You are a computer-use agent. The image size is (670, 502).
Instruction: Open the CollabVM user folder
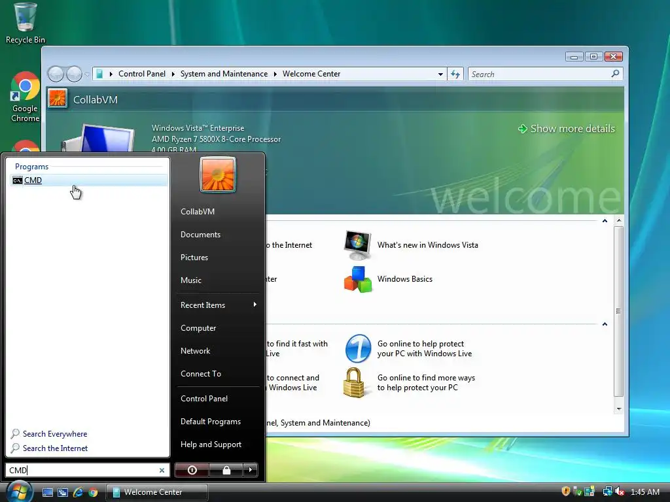198,212
